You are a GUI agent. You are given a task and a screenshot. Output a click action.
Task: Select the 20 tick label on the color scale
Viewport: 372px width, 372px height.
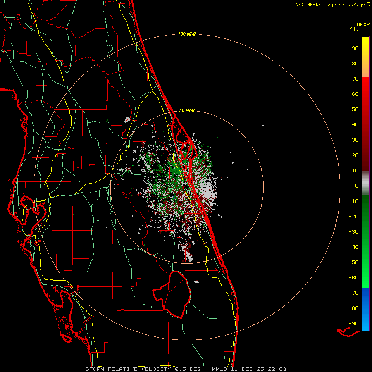(355, 155)
